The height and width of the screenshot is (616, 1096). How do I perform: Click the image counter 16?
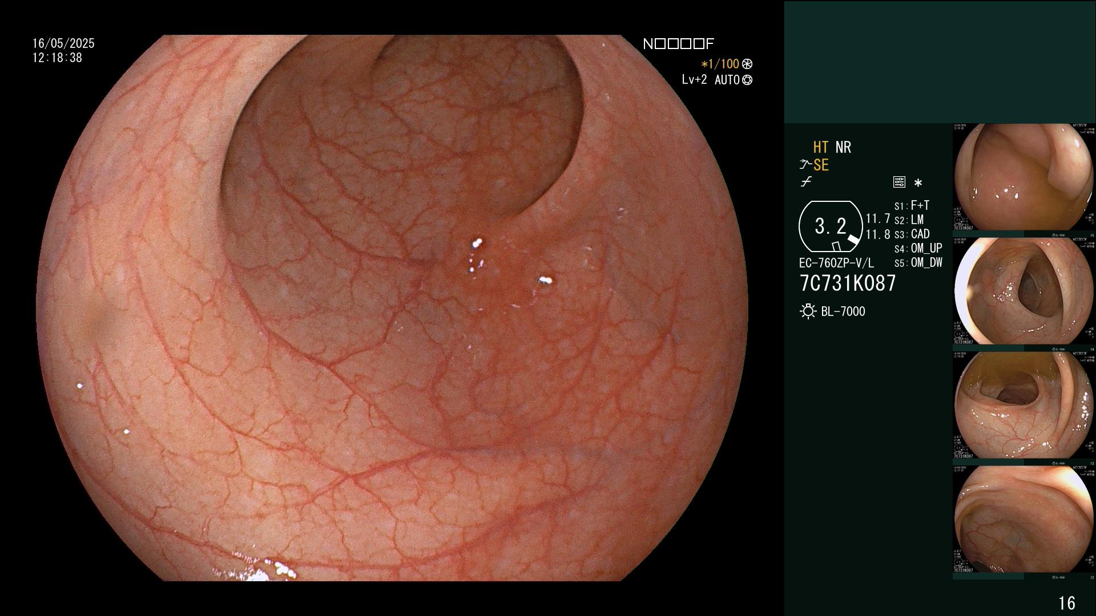[x=1067, y=603]
